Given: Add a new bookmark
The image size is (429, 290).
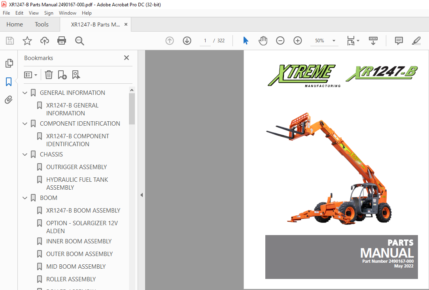Looking at the screenshot, I should [x=62, y=75].
